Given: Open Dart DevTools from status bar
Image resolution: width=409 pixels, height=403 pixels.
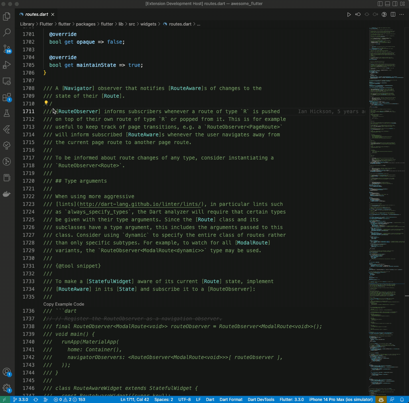Looking at the screenshot, I should 261,400.
